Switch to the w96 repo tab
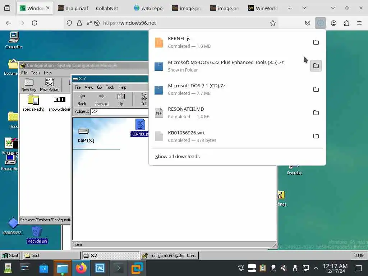Image resolution: width=368 pixels, height=276 pixels. coord(148,8)
